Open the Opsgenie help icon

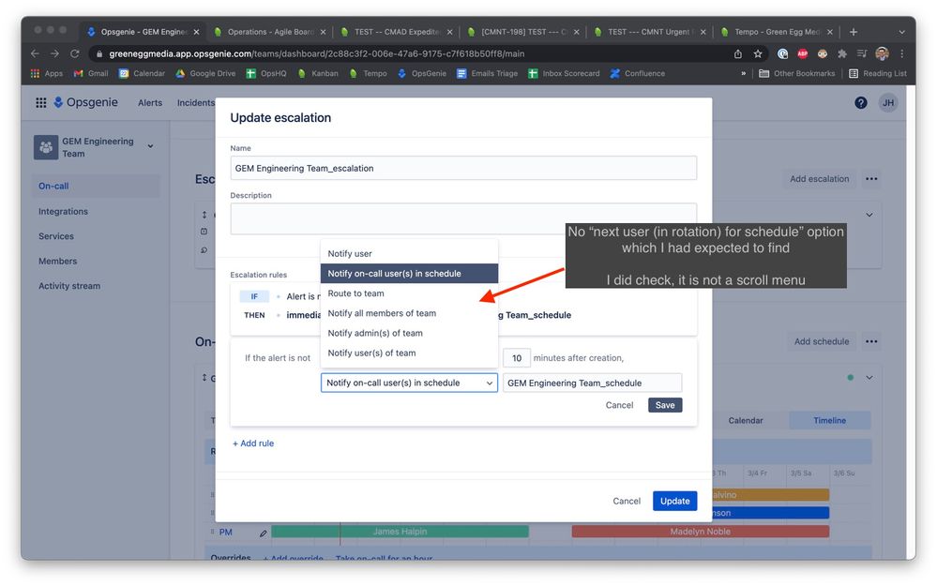point(860,103)
